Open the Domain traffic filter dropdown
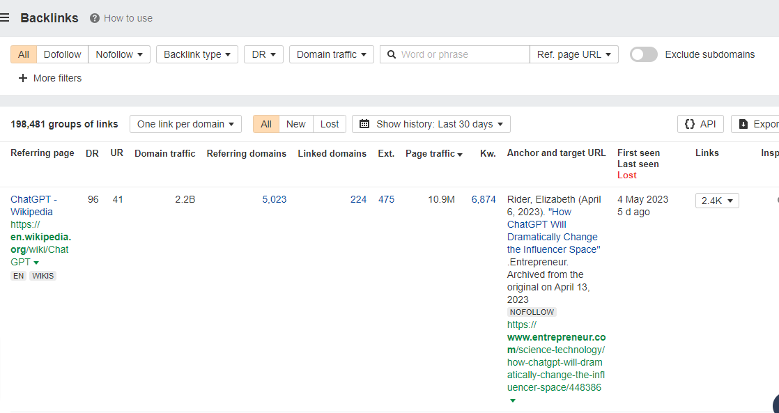The image size is (779, 413). [332, 54]
